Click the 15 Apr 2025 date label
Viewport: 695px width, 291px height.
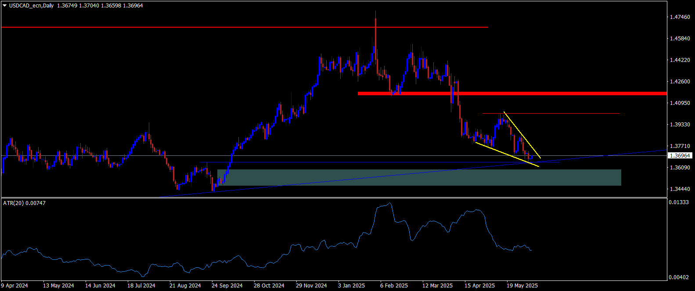pos(479,286)
